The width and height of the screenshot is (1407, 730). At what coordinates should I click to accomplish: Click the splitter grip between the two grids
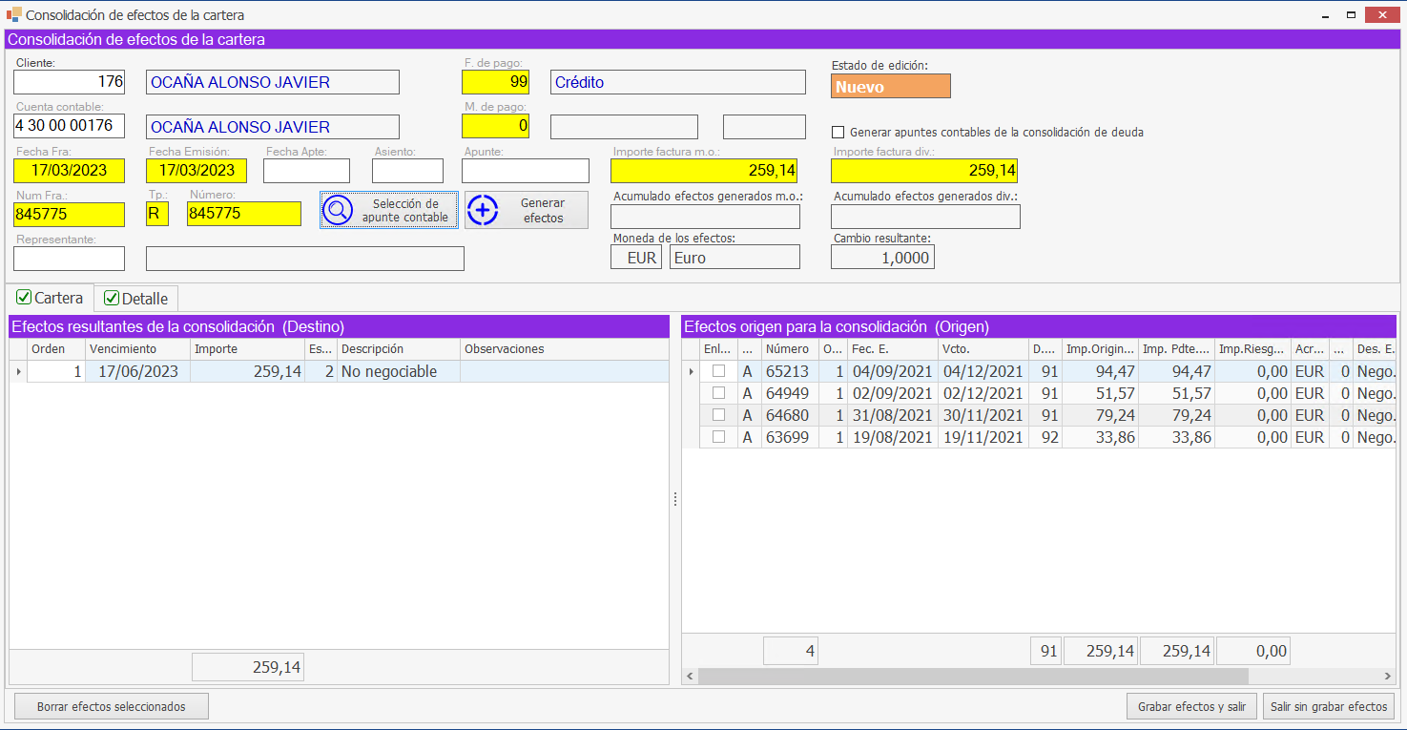(675, 499)
